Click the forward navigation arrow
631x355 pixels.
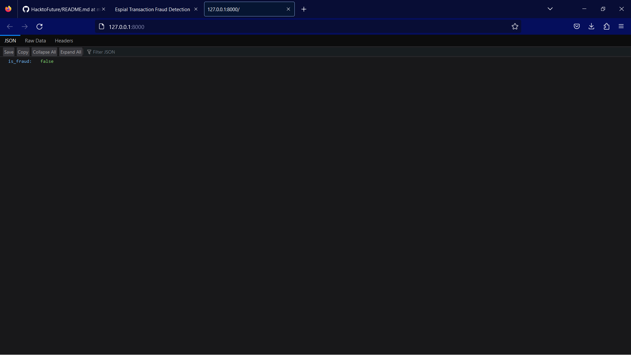coord(25,27)
